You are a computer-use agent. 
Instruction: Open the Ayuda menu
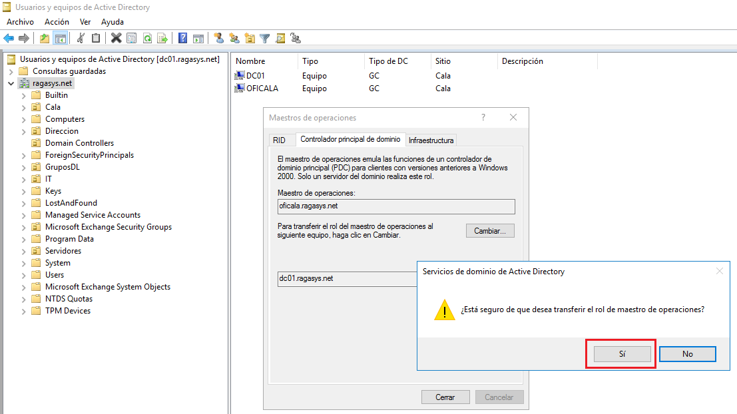click(x=113, y=21)
